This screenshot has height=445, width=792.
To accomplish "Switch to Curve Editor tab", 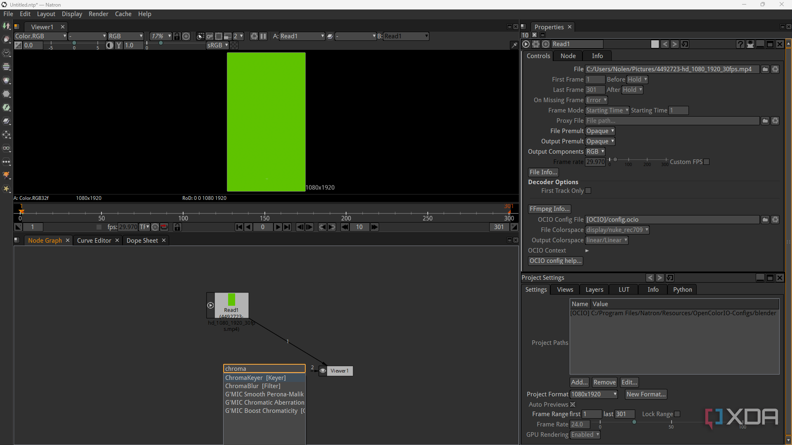I will point(94,241).
